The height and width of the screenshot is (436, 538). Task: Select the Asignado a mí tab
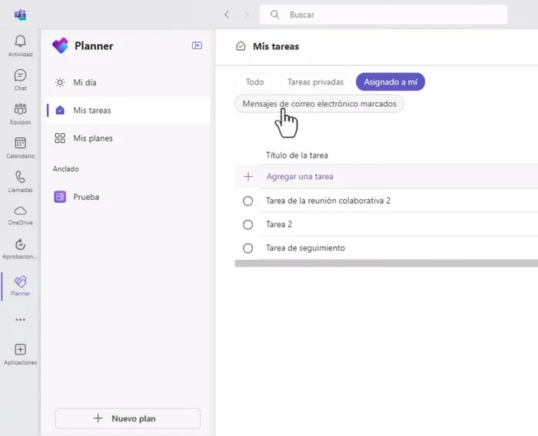(390, 82)
